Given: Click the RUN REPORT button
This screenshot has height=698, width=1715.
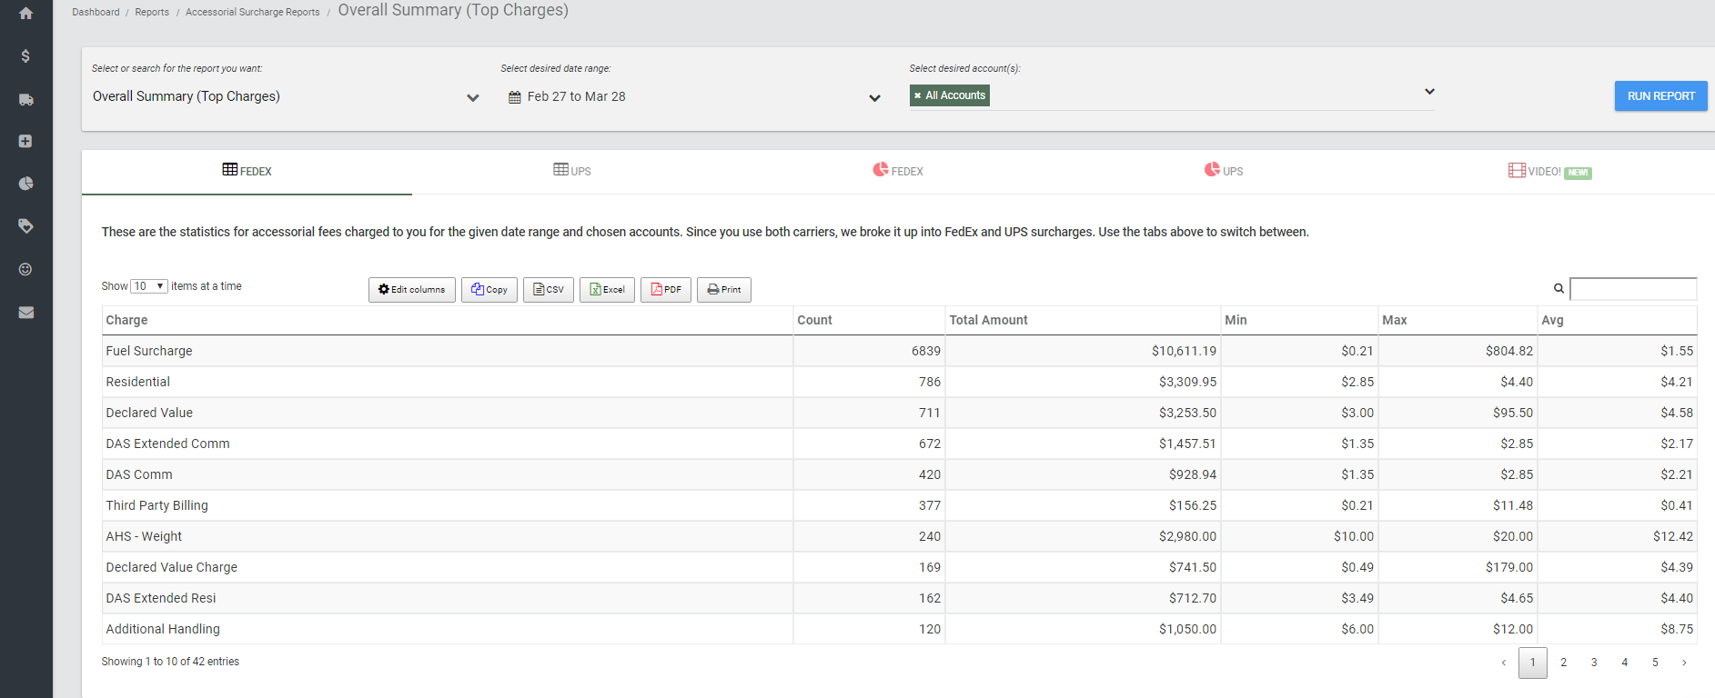Looking at the screenshot, I should click(x=1660, y=96).
